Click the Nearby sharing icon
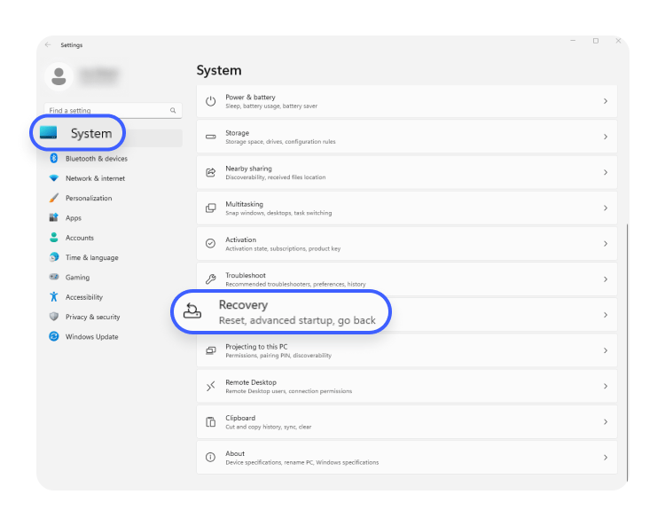Image resolution: width=665 pixels, height=526 pixels. click(210, 172)
